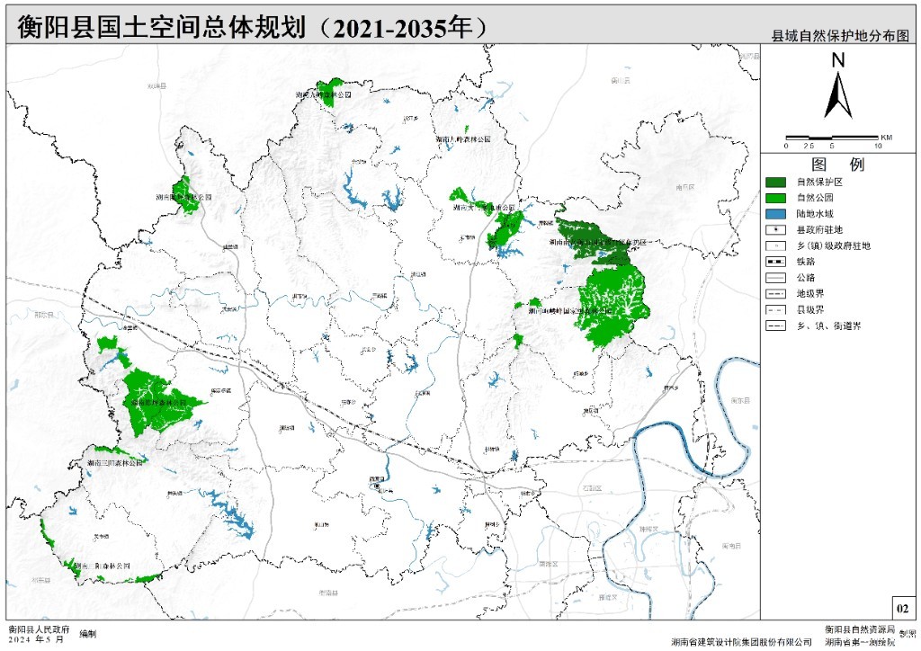The image size is (921, 651).
Task: Click the 图例 legend heading
Action: click(x=837, y=165)
